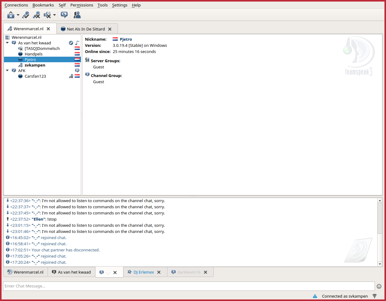Screen dimensions: 386x301
Task: Click the connection signal icon in status bar
Action: (375, 296)
